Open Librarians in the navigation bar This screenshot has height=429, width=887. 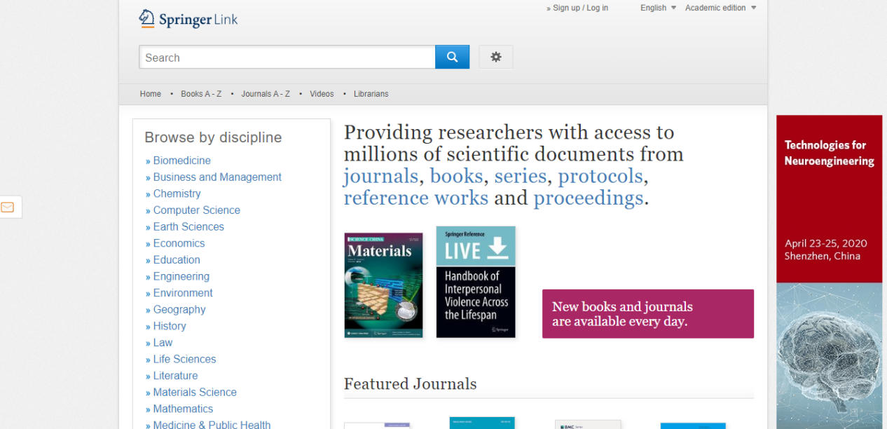tap(371, 94)
